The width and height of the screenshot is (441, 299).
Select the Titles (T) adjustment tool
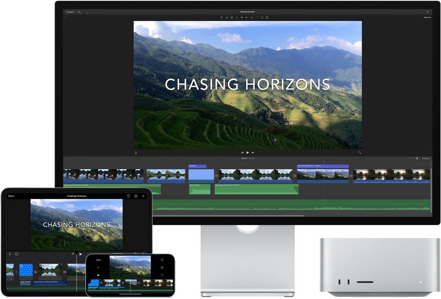(x=222, y=17)
